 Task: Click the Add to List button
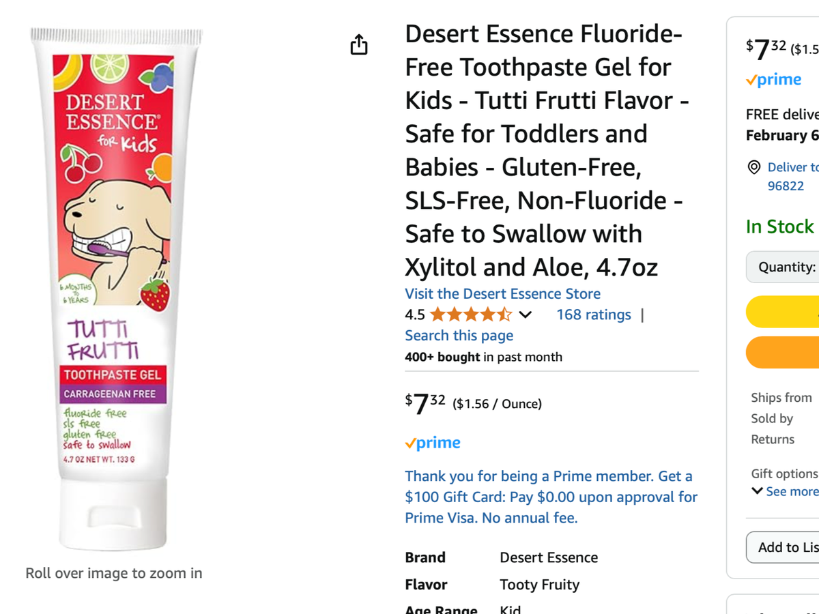click(786, 547)
